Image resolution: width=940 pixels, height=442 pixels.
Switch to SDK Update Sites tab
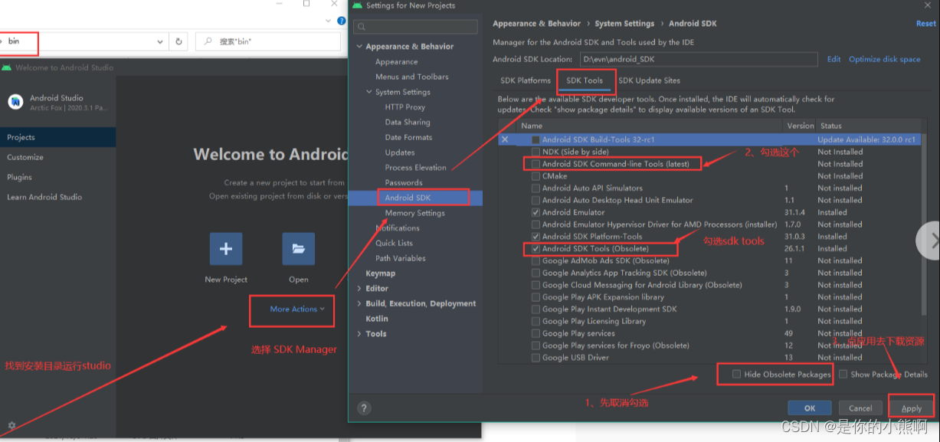(x=649, y=80)
